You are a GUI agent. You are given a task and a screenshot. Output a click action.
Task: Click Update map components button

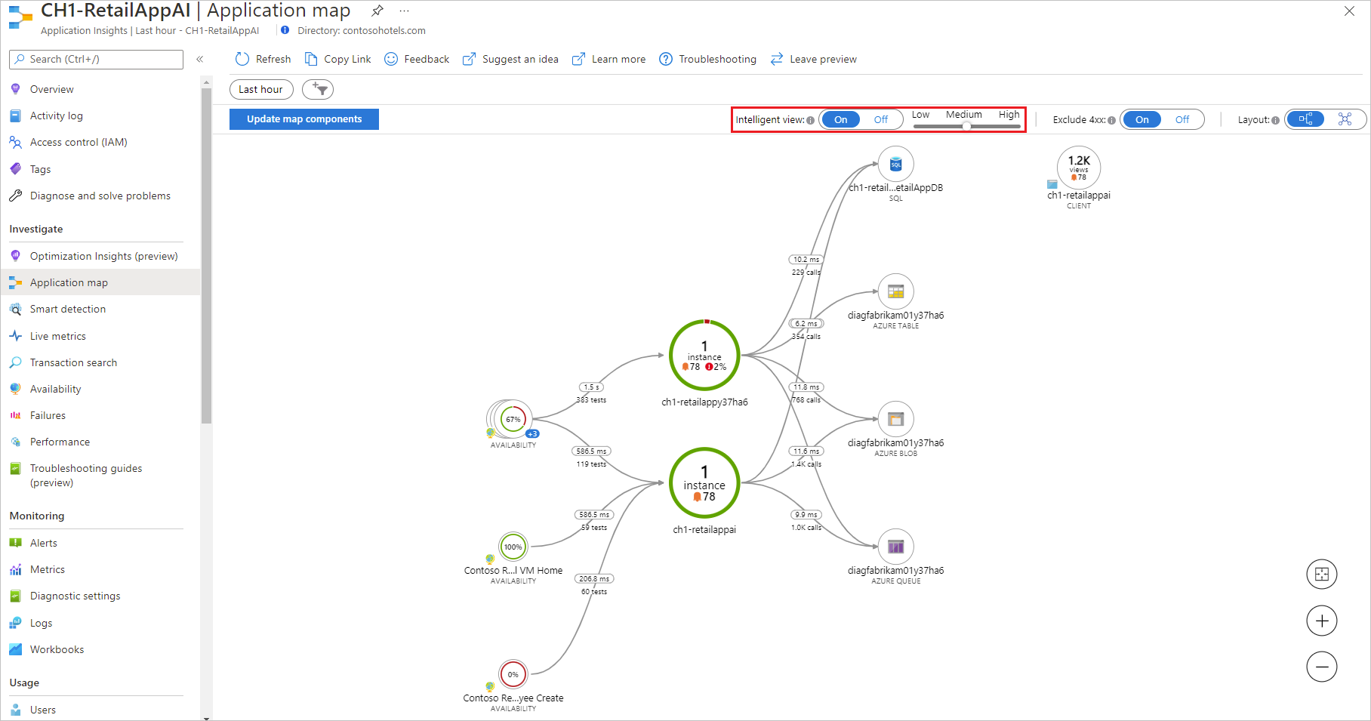tap(304, 119)
